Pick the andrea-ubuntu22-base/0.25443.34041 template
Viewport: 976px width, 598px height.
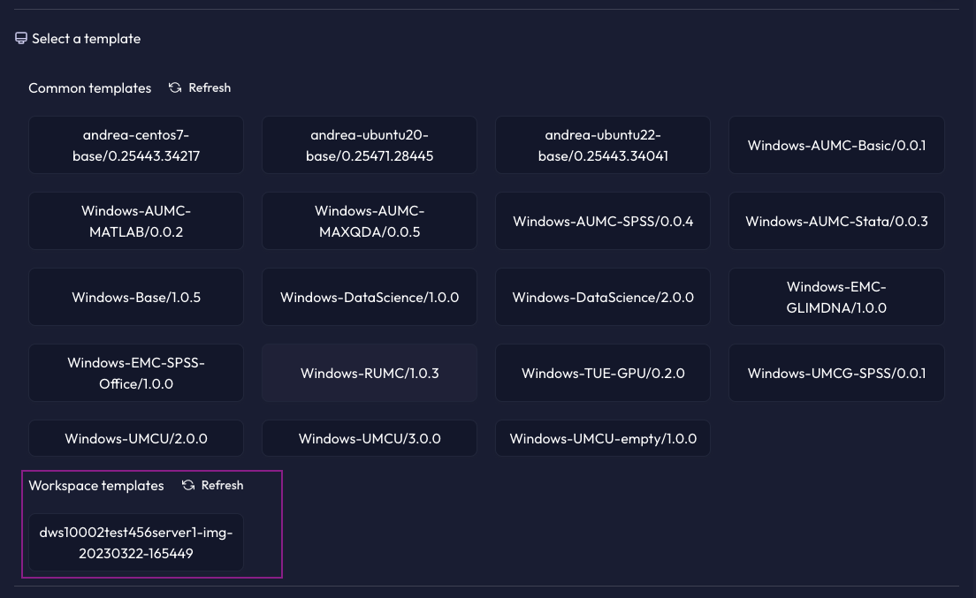(x=603, y=145)
